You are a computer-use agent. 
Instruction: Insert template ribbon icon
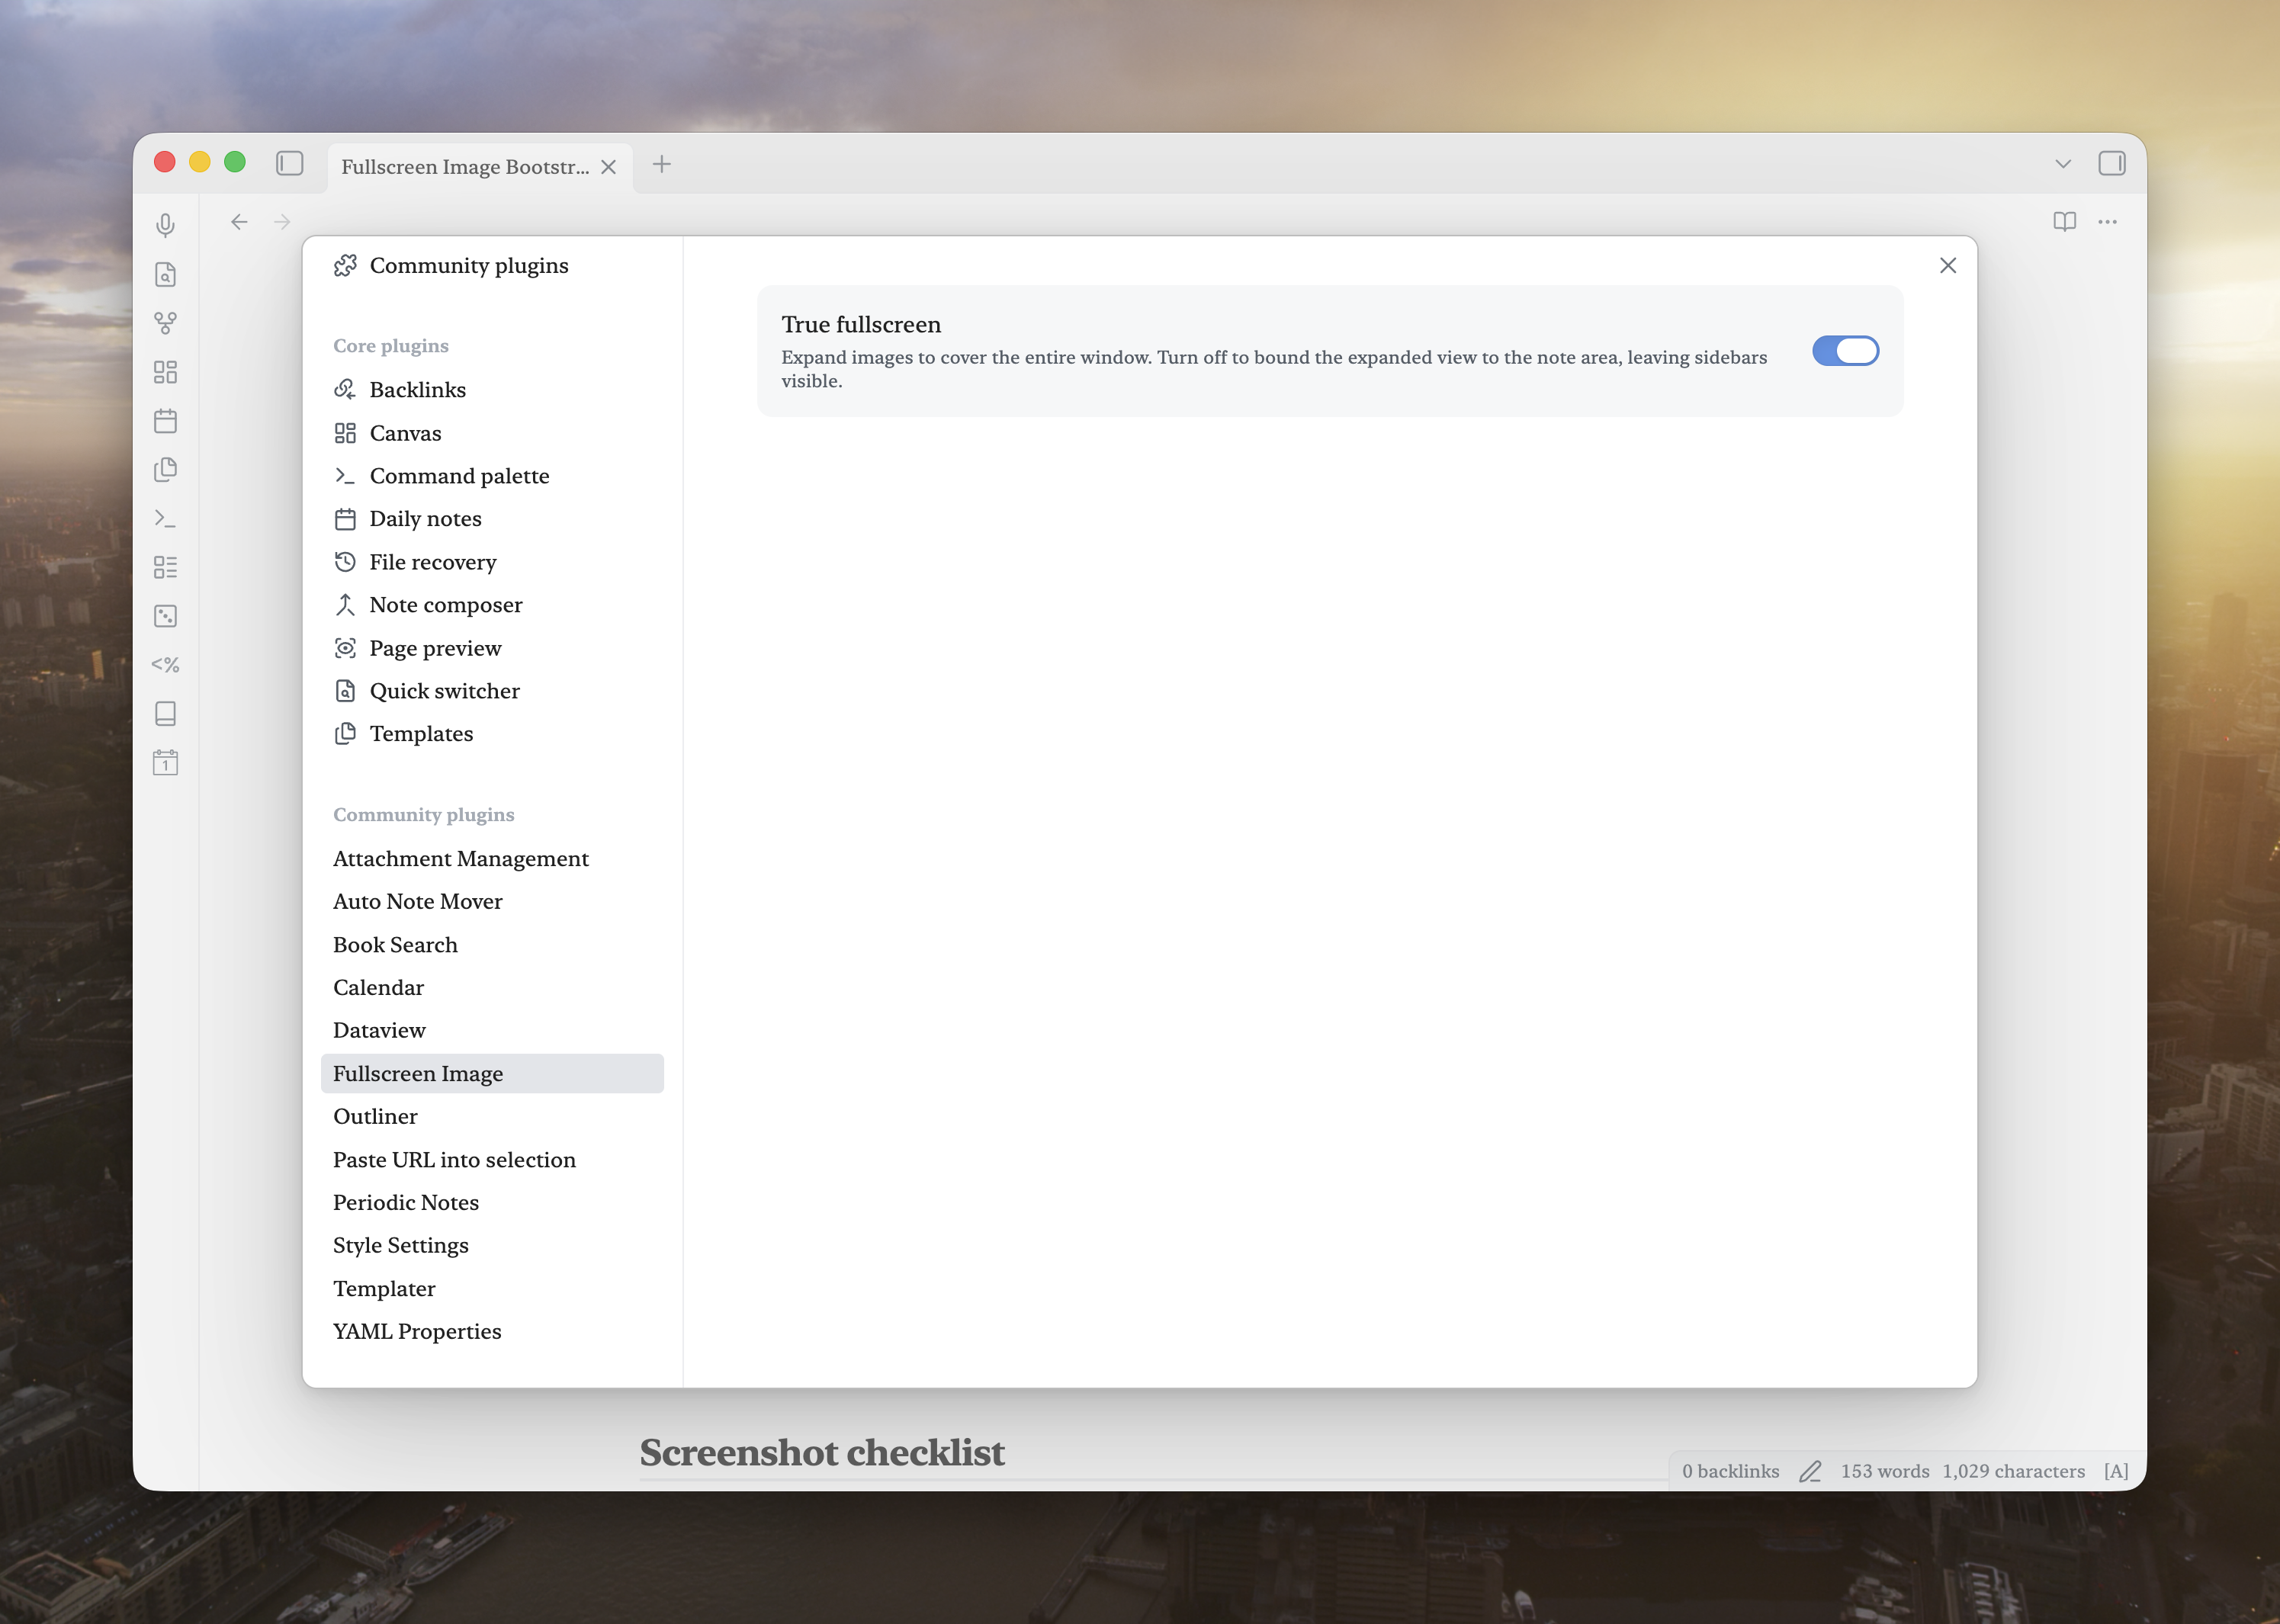pyautogui.click(x=166, y=470)
